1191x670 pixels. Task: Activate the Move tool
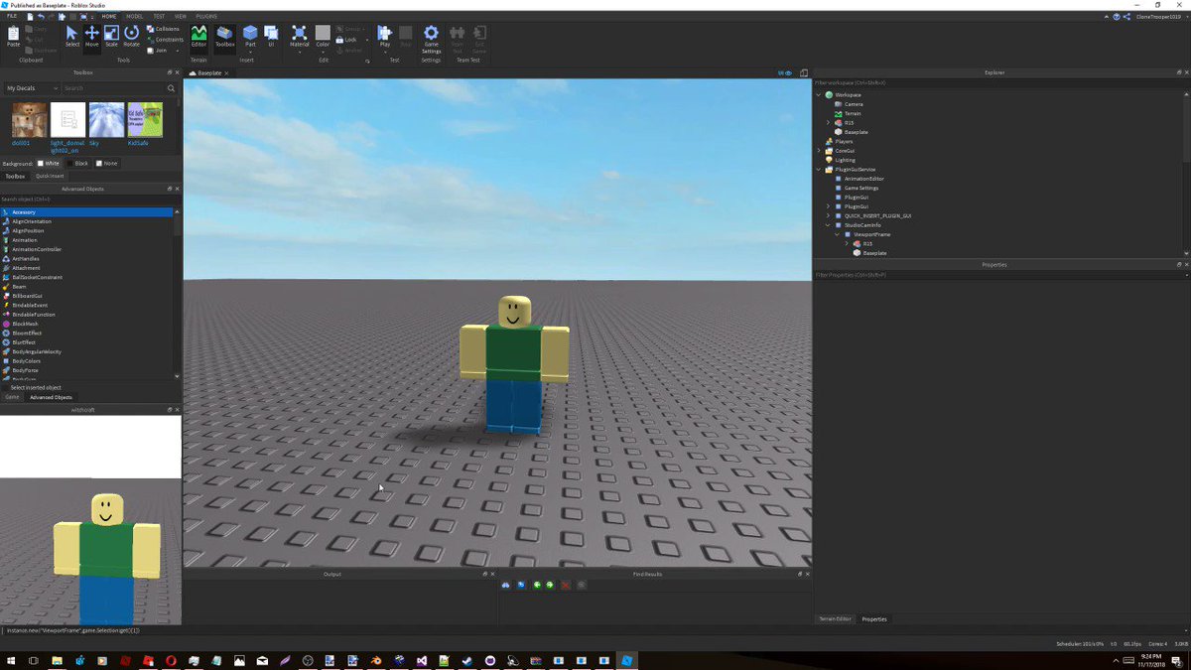(x=91, y=36)
